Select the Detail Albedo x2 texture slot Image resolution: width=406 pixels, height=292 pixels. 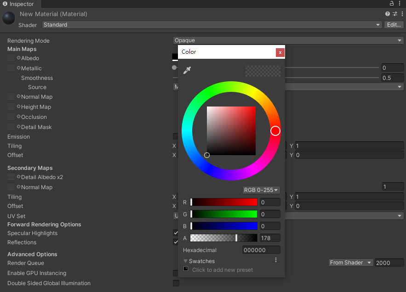pos(11,177)
